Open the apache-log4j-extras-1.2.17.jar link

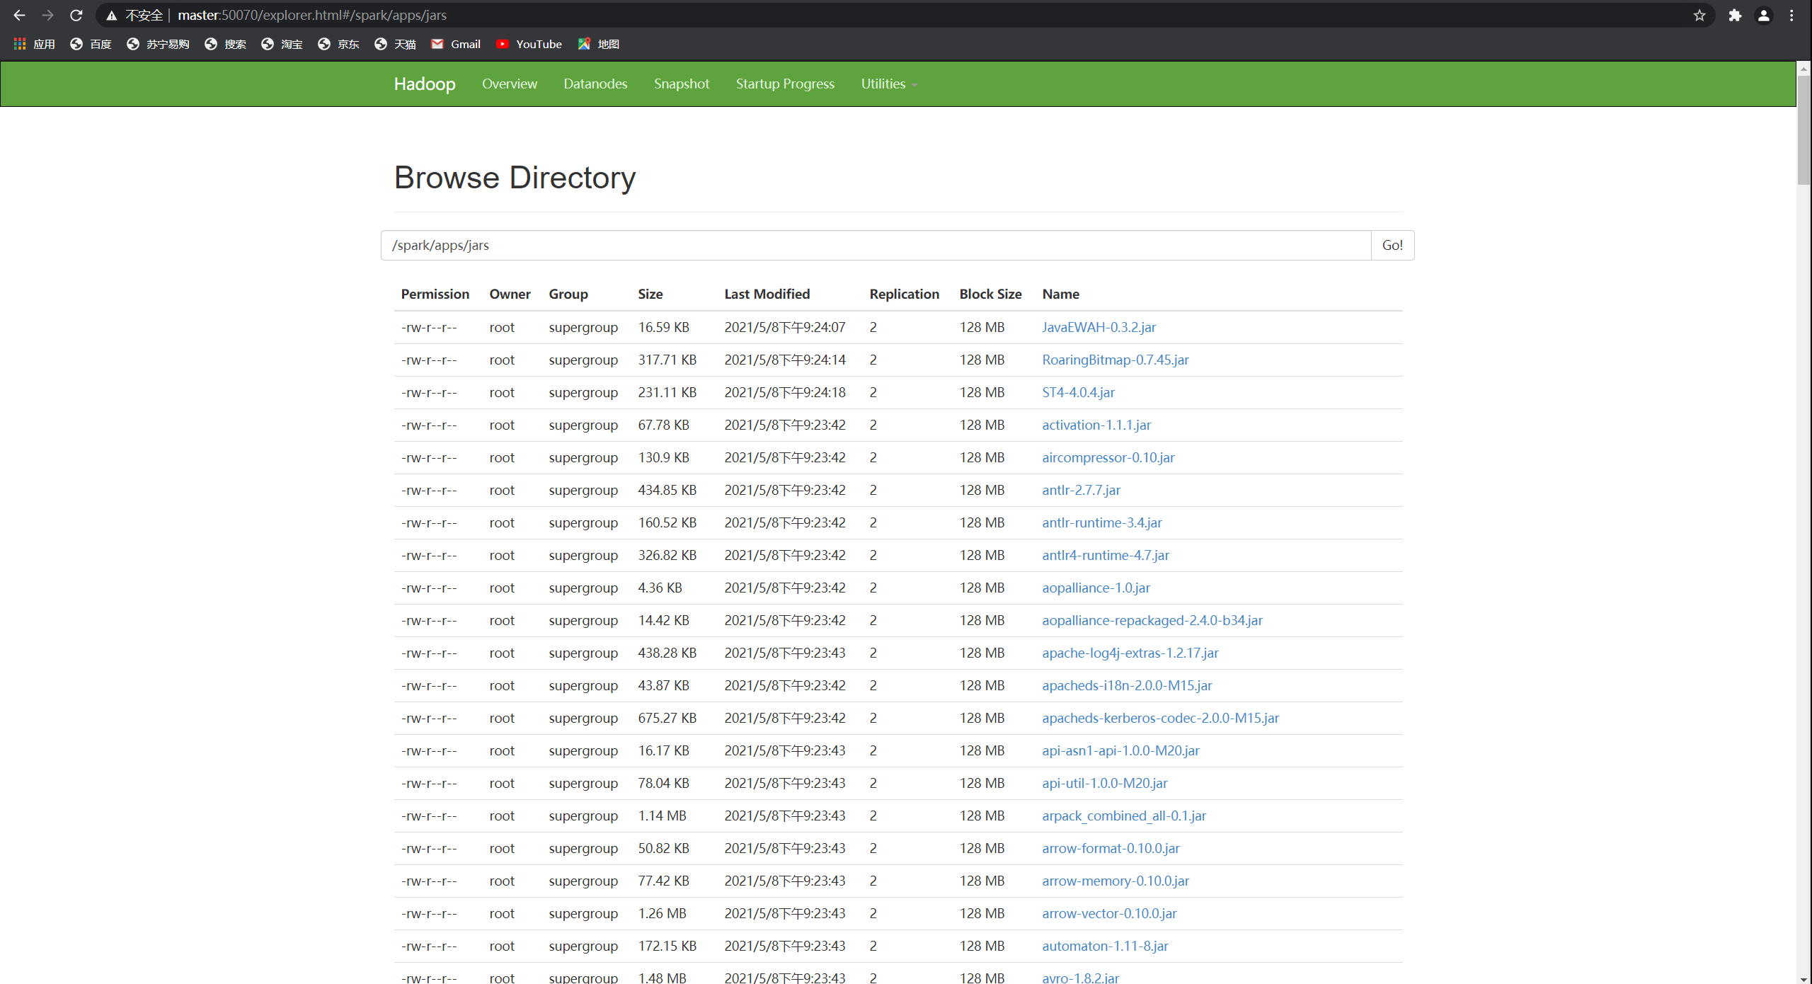pos(1130,653)
